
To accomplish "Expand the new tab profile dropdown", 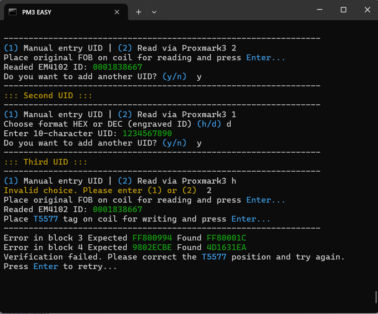I will coord(154,12).
